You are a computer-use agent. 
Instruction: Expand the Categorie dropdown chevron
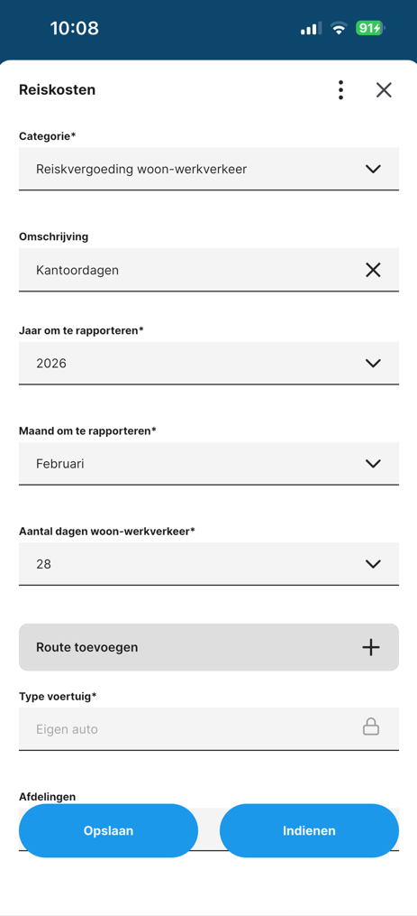point(373,169)
